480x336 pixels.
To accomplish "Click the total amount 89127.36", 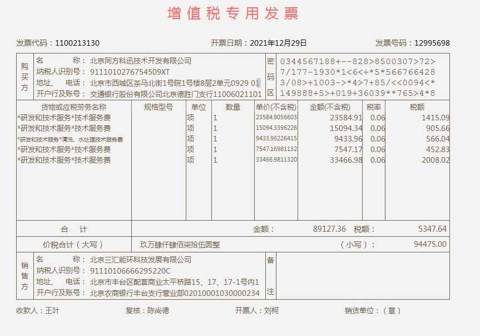I will pos(329,229).
